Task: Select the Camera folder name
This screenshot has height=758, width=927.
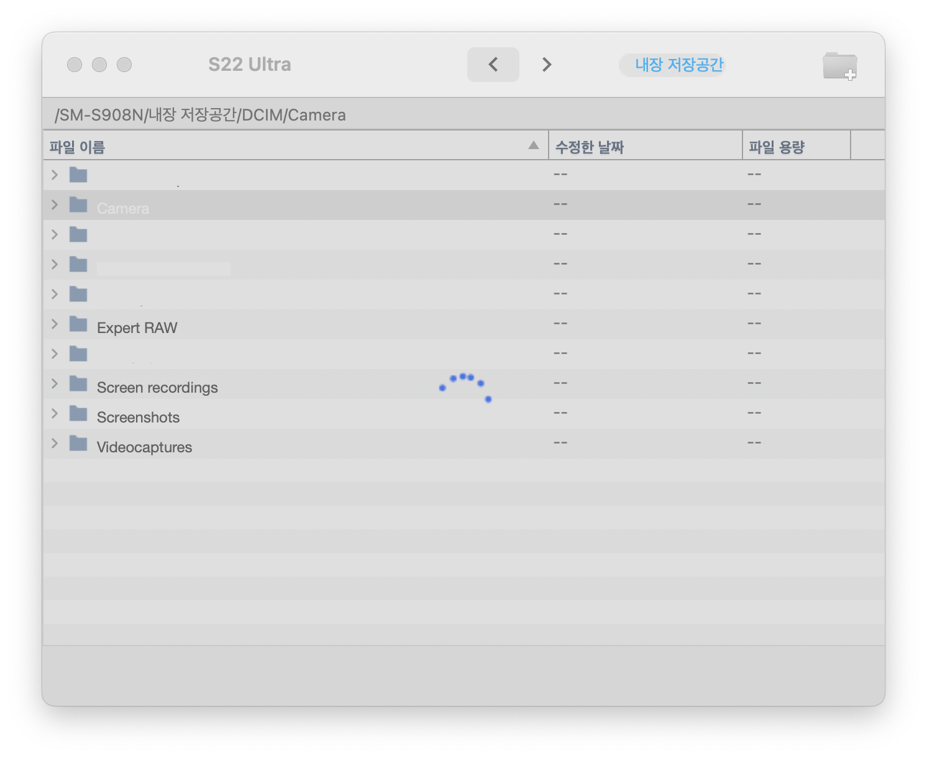Action: pyautogui.click(x=123, y=209)
